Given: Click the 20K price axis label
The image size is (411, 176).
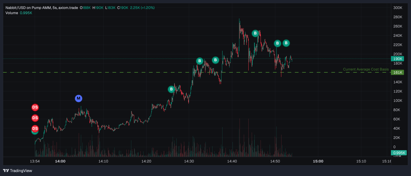Looking at the screenshot, I should click(x=397, y=138).
